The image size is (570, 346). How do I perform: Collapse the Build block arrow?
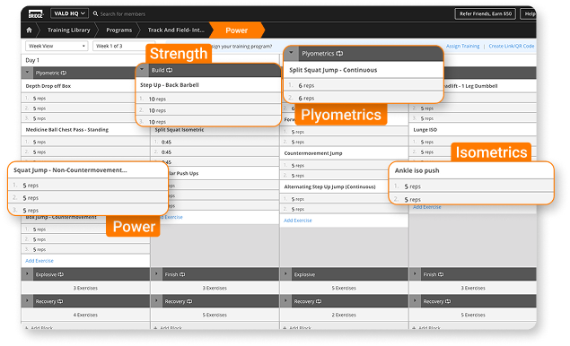pyautogui.click(x=142, y=70)
